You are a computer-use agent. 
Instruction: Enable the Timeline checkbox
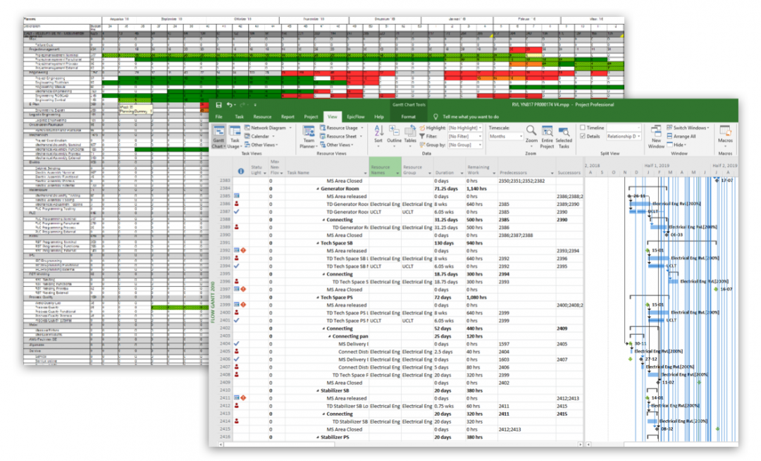click(x=583, y=128)
